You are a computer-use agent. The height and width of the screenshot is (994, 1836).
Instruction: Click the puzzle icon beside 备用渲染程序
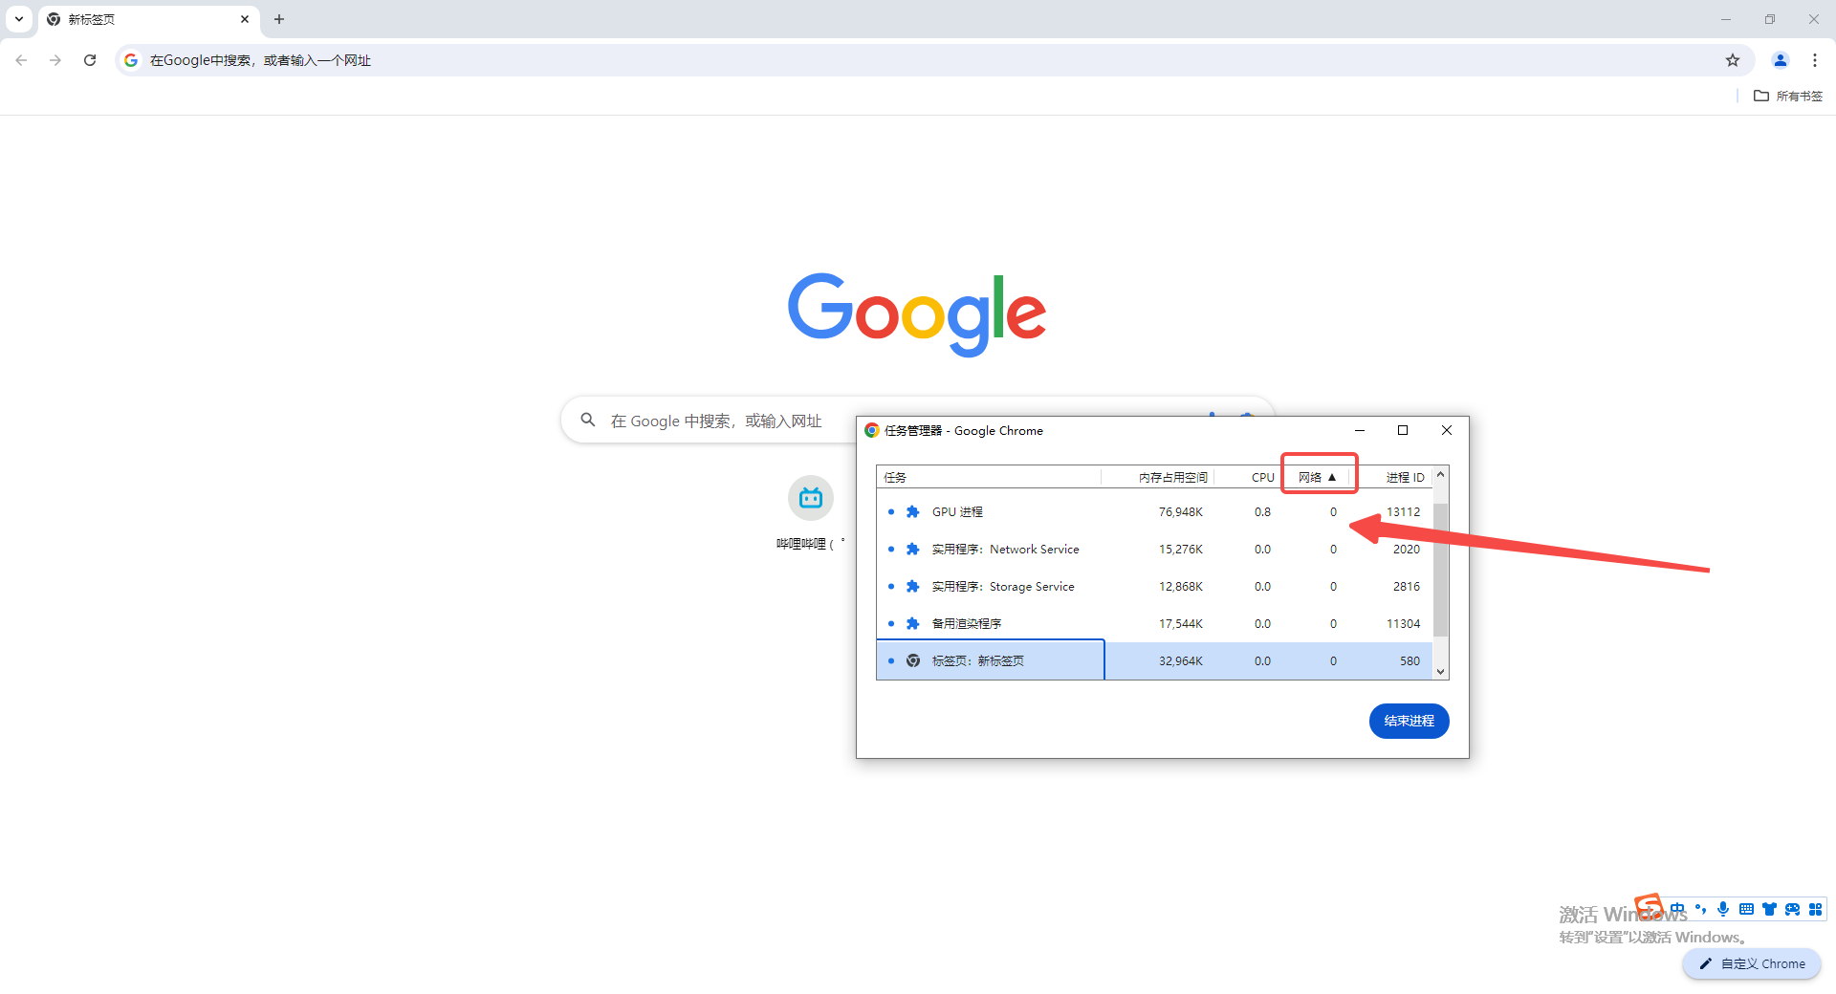(913, 623)
